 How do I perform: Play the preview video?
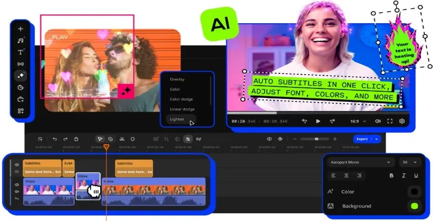click(x=318, y=121)
